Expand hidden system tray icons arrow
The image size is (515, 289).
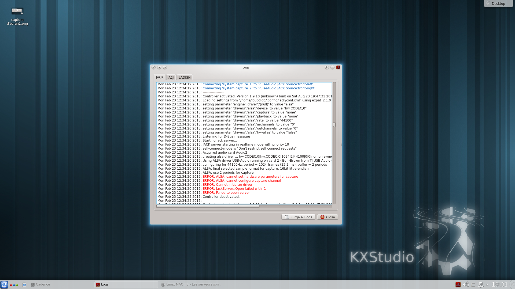point(487,284)
